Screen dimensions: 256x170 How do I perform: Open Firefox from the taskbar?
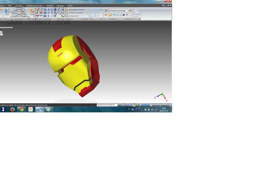[12, 109]
